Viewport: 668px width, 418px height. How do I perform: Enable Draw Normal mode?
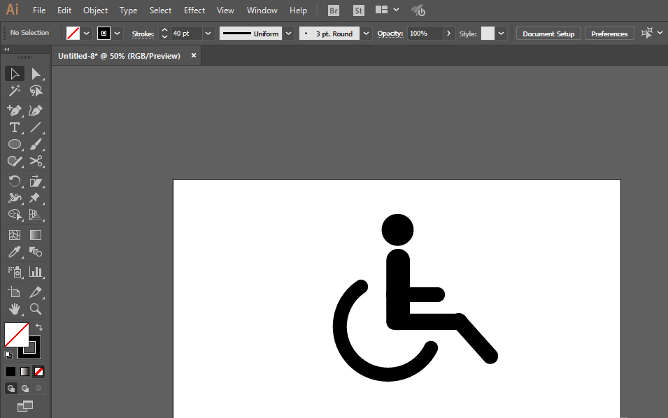[x=11, y=388]
